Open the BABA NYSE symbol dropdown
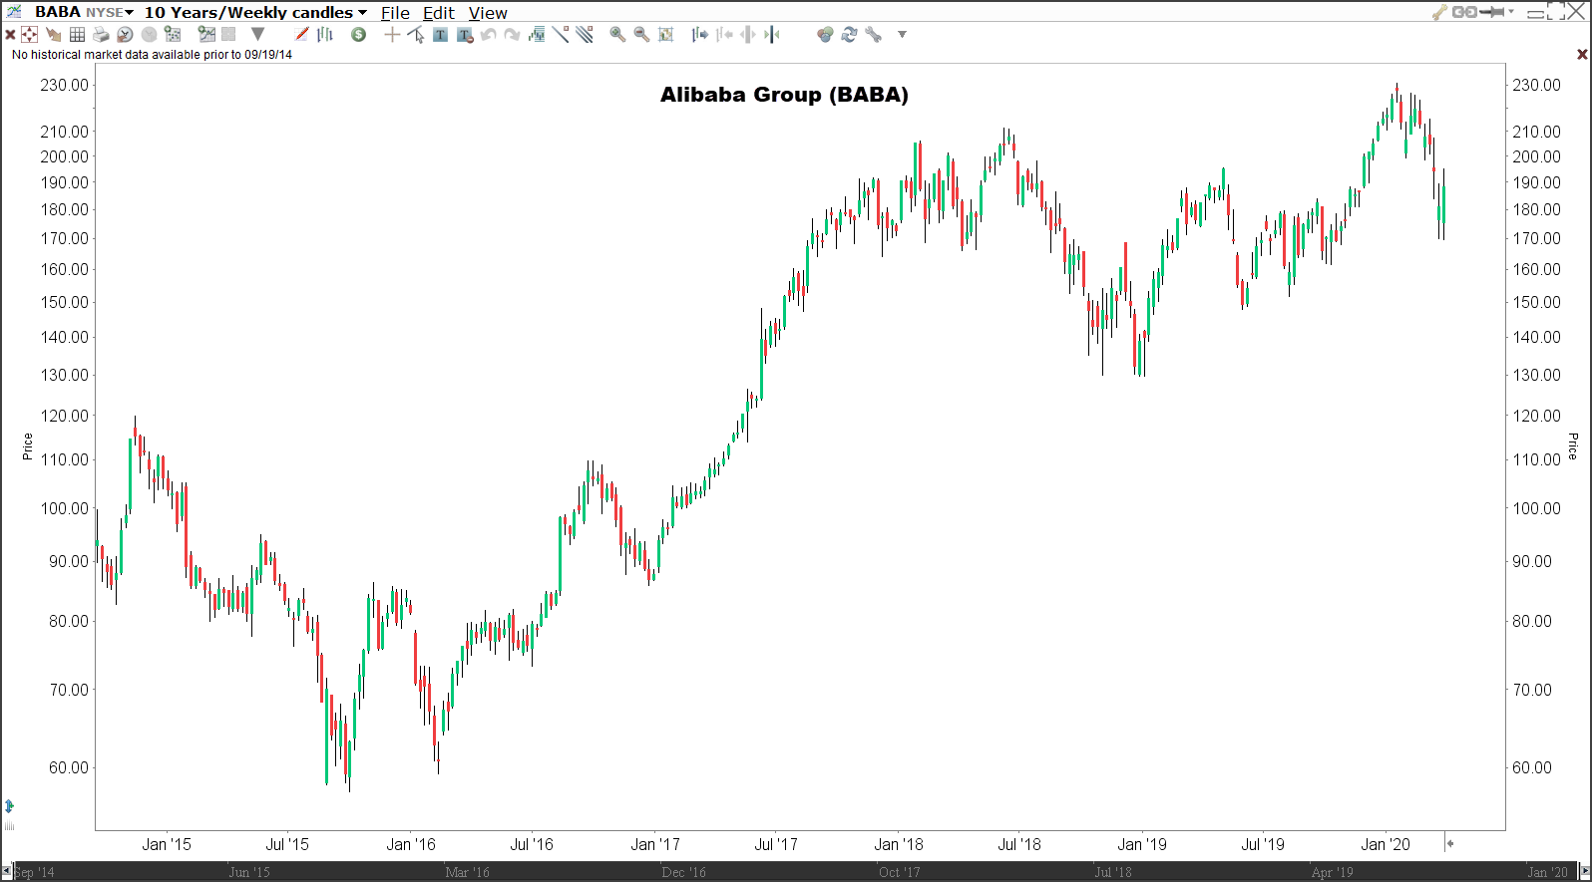Viewport: 1592px width, 882px height. pyautogui.click(x=84, y=12)
